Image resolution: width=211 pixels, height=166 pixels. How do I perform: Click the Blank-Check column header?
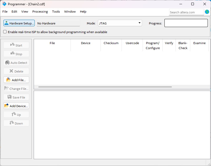click(x=183, y=45)
